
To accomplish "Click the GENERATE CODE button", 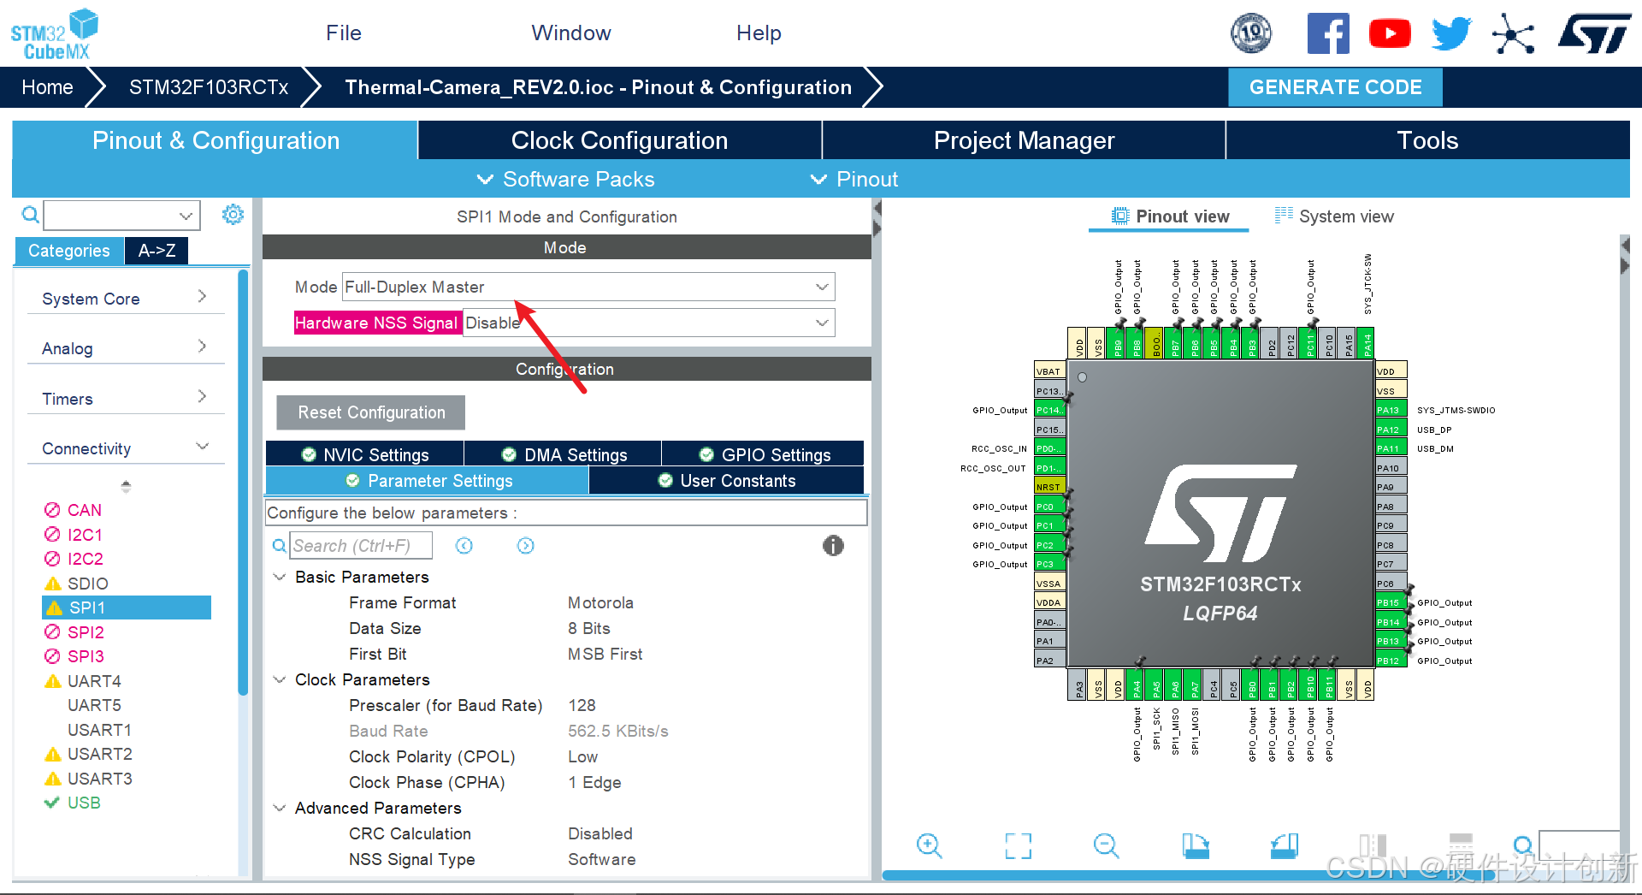I will point(1335,87).
